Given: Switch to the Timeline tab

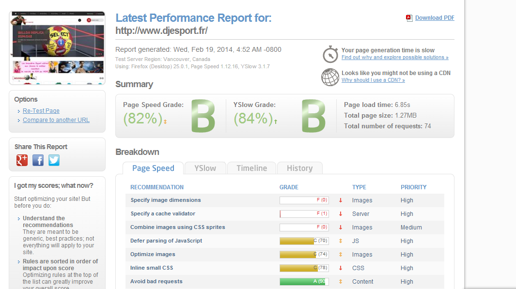Looking at the screenshot, I should point(252,168).
